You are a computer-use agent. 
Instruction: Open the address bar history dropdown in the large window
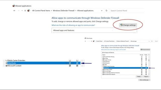coord(102,10)
